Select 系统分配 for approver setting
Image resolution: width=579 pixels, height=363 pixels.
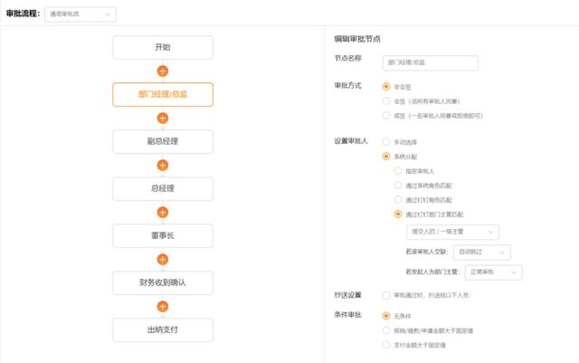[386, 157]
